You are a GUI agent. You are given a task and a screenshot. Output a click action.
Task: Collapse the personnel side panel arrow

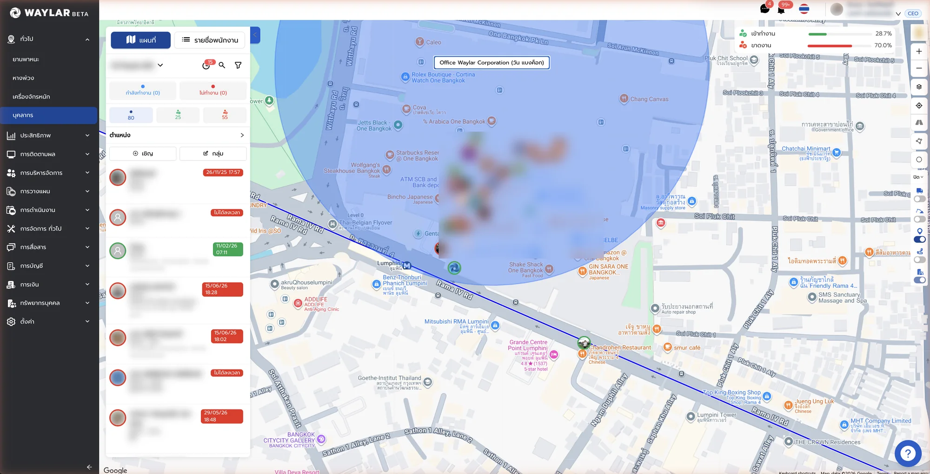[255, 35]
